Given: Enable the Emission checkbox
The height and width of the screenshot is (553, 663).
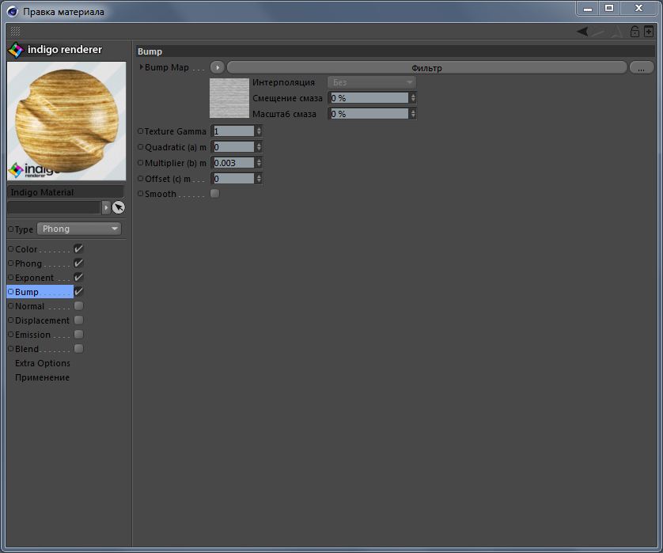Looking at the screenshot, I should point(78,335).
